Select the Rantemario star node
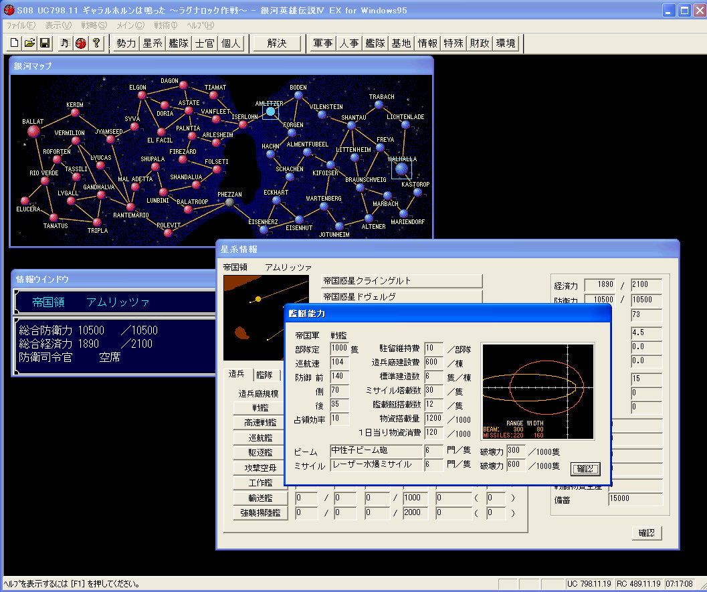707x592 pixels. tap(130, 207)
